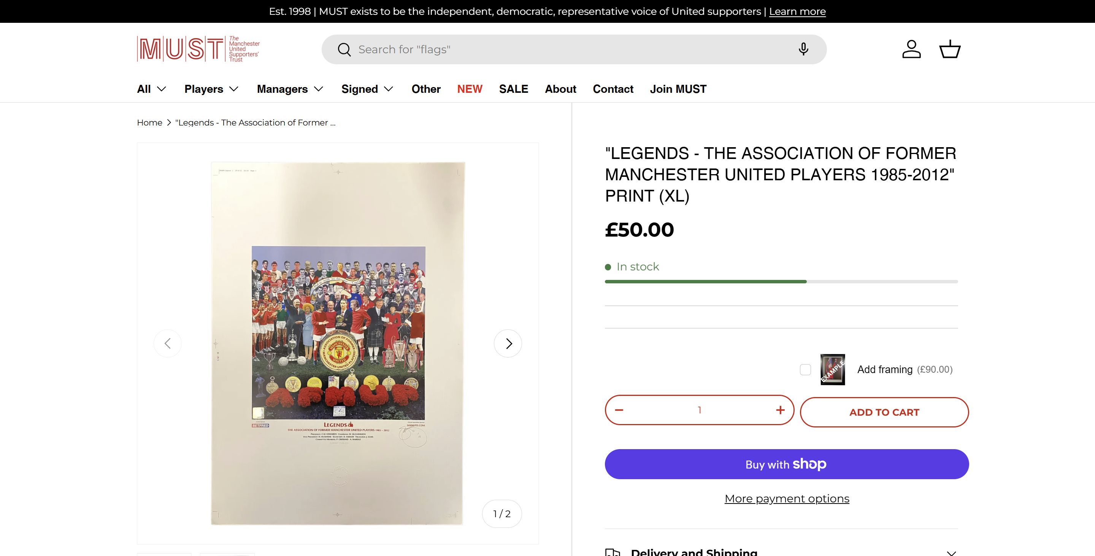The image size is (1095, 556).
Task: Open the Join MUST menu item
Action: pos(678,89)
